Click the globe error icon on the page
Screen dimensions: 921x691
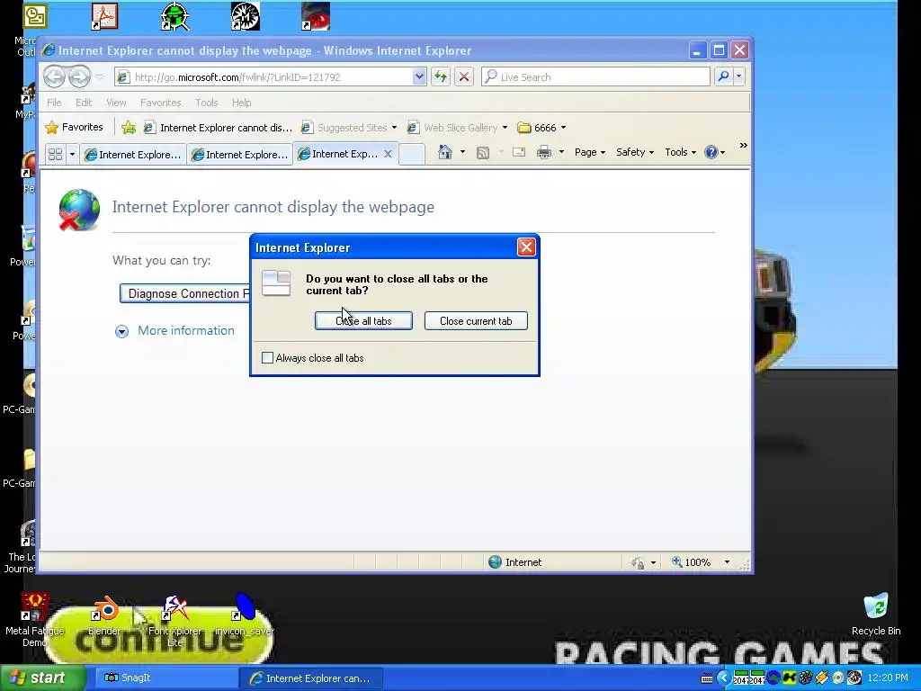click(79, 210)
